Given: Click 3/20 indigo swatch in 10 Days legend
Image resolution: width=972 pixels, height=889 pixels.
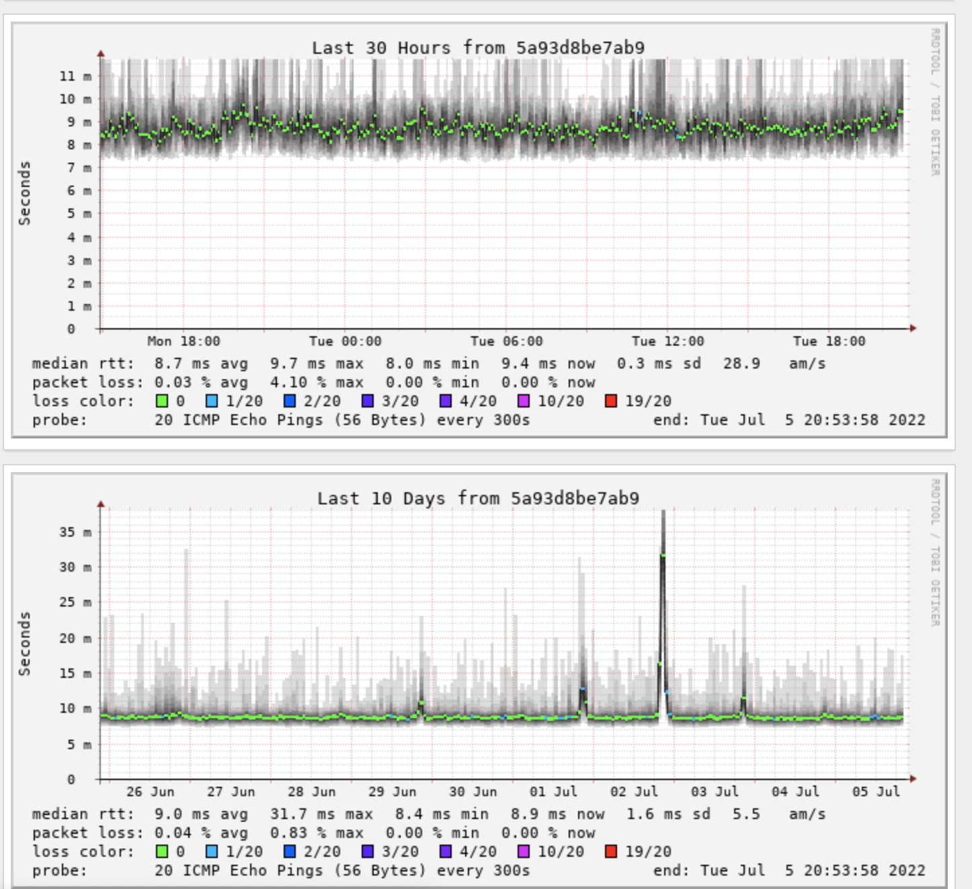Looking at the screenshot, I should pos(367,851).
